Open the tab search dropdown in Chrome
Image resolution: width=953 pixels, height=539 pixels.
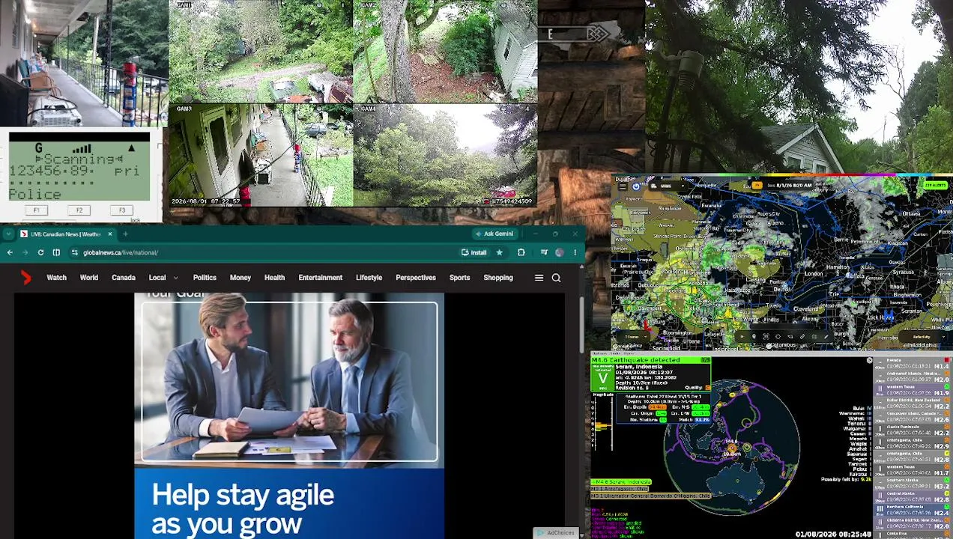(x=9, y=234)
